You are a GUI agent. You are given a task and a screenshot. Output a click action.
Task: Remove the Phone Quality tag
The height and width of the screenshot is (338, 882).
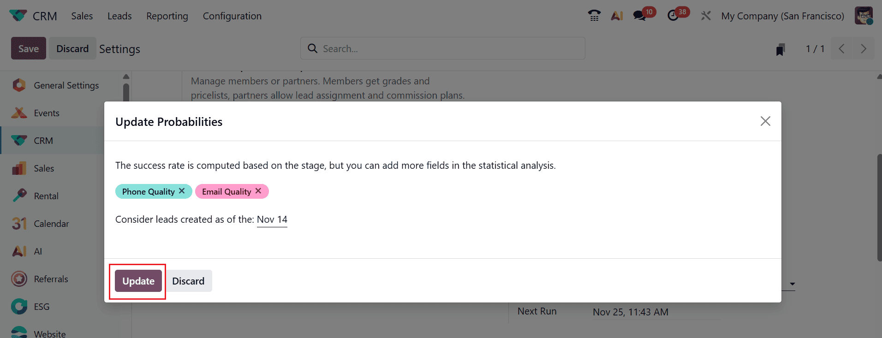[x=182, y=191]
